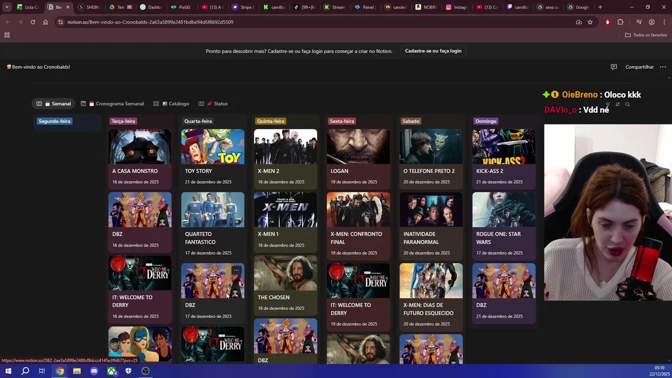Open the KICK-ASS 2 card
This screenshot has width=672, height=378.
click(504, 159)
